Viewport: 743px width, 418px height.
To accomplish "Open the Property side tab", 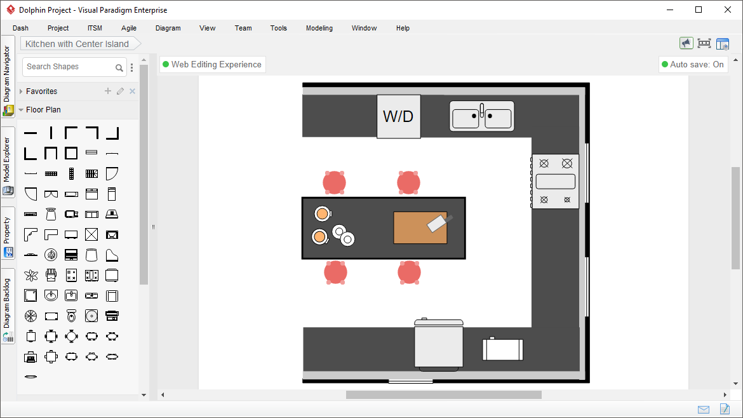I will click(x=8, y=233).
